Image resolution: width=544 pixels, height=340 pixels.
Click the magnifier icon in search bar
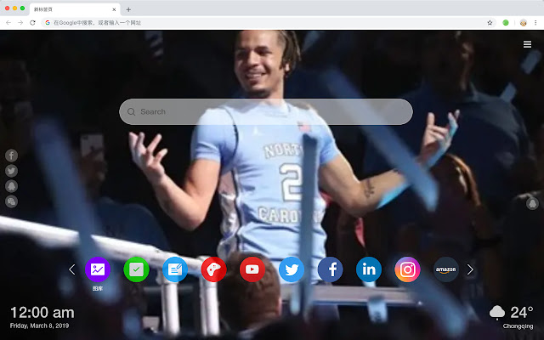131,111
